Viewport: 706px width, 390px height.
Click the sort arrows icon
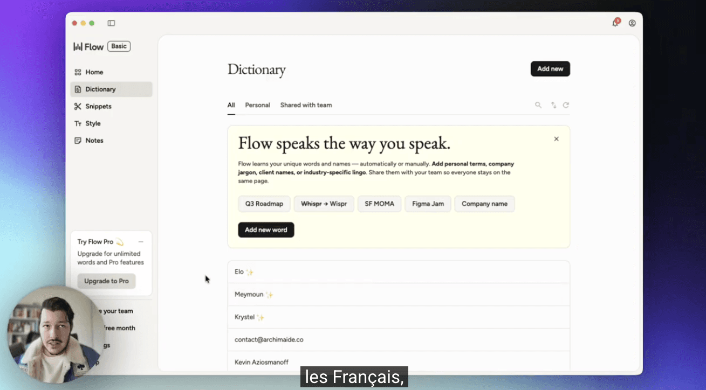click(553, 105)
